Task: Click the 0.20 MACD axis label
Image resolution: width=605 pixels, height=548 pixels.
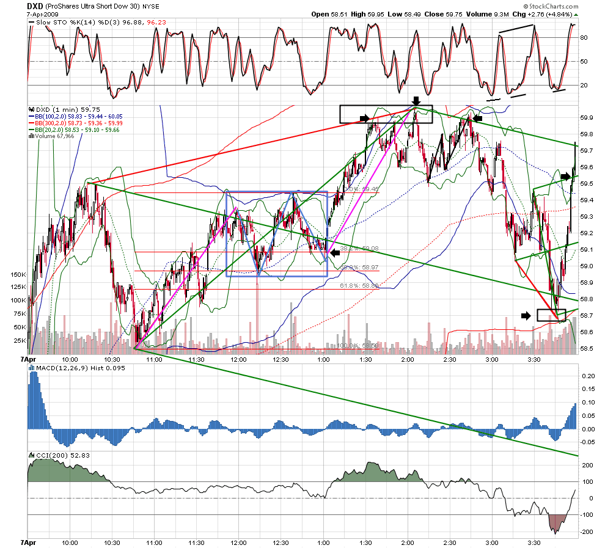Action: point(588,376)
